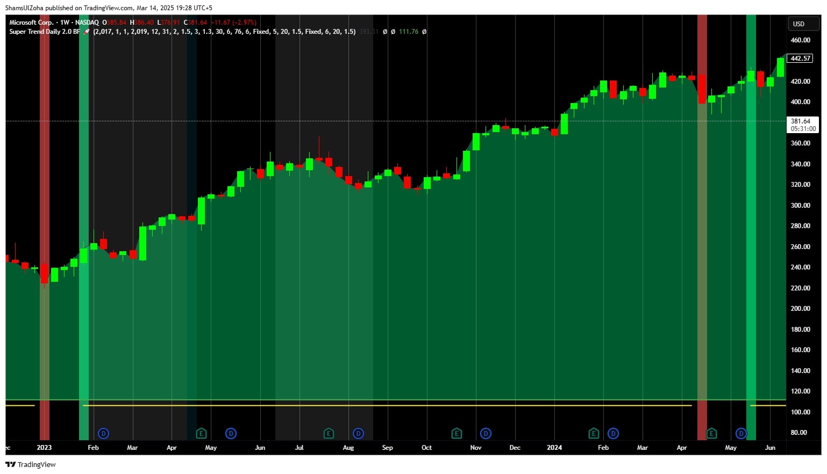Click the rocket icon after Super Trend title
Viewport: 827px width, 474px height.
point(87,32)
